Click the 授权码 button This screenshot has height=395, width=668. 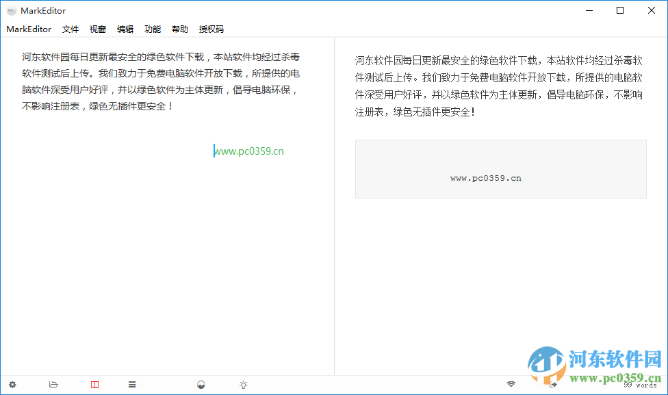coord(211,29)
